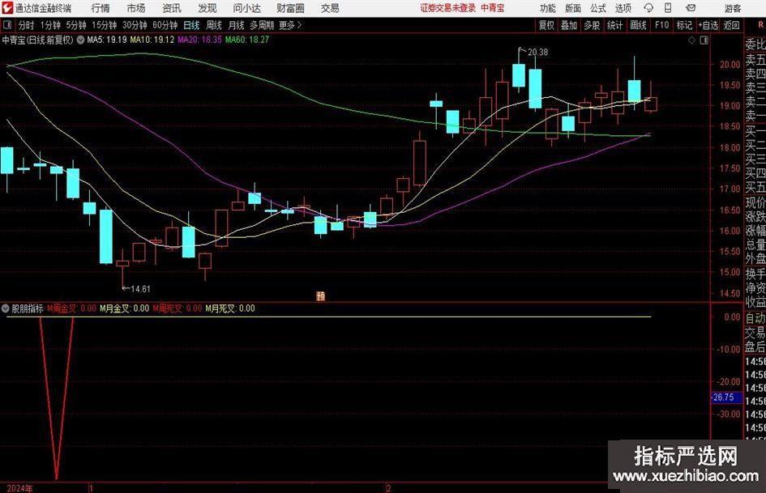Open the mail envelope icon

point(691,8)
